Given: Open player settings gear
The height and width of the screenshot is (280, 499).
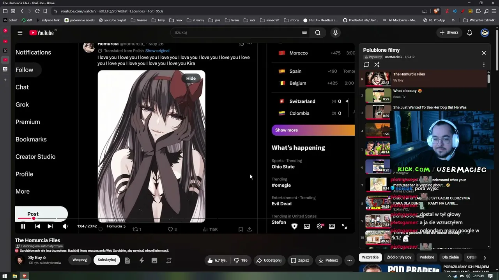Looking at the screenshot, I should click(x=320, y=226).
